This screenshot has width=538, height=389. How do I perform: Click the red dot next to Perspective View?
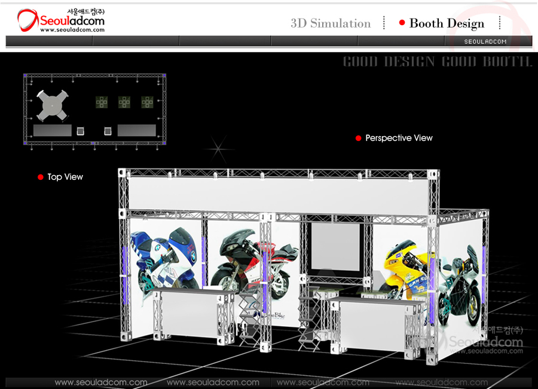359,138
